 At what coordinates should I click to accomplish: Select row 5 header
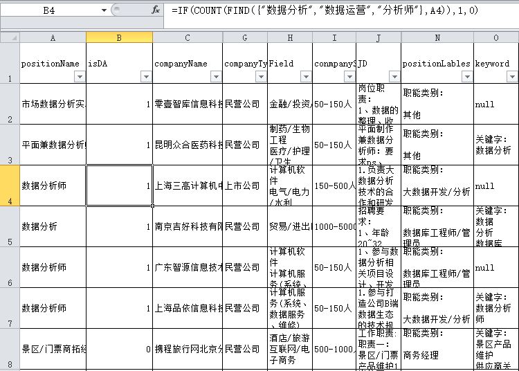point(10,226)
